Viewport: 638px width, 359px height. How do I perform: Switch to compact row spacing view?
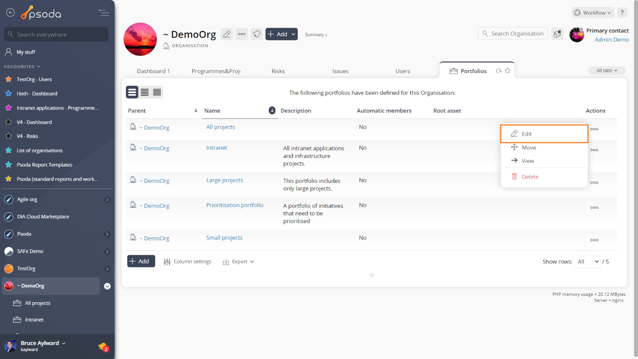(x=157, y=92)
